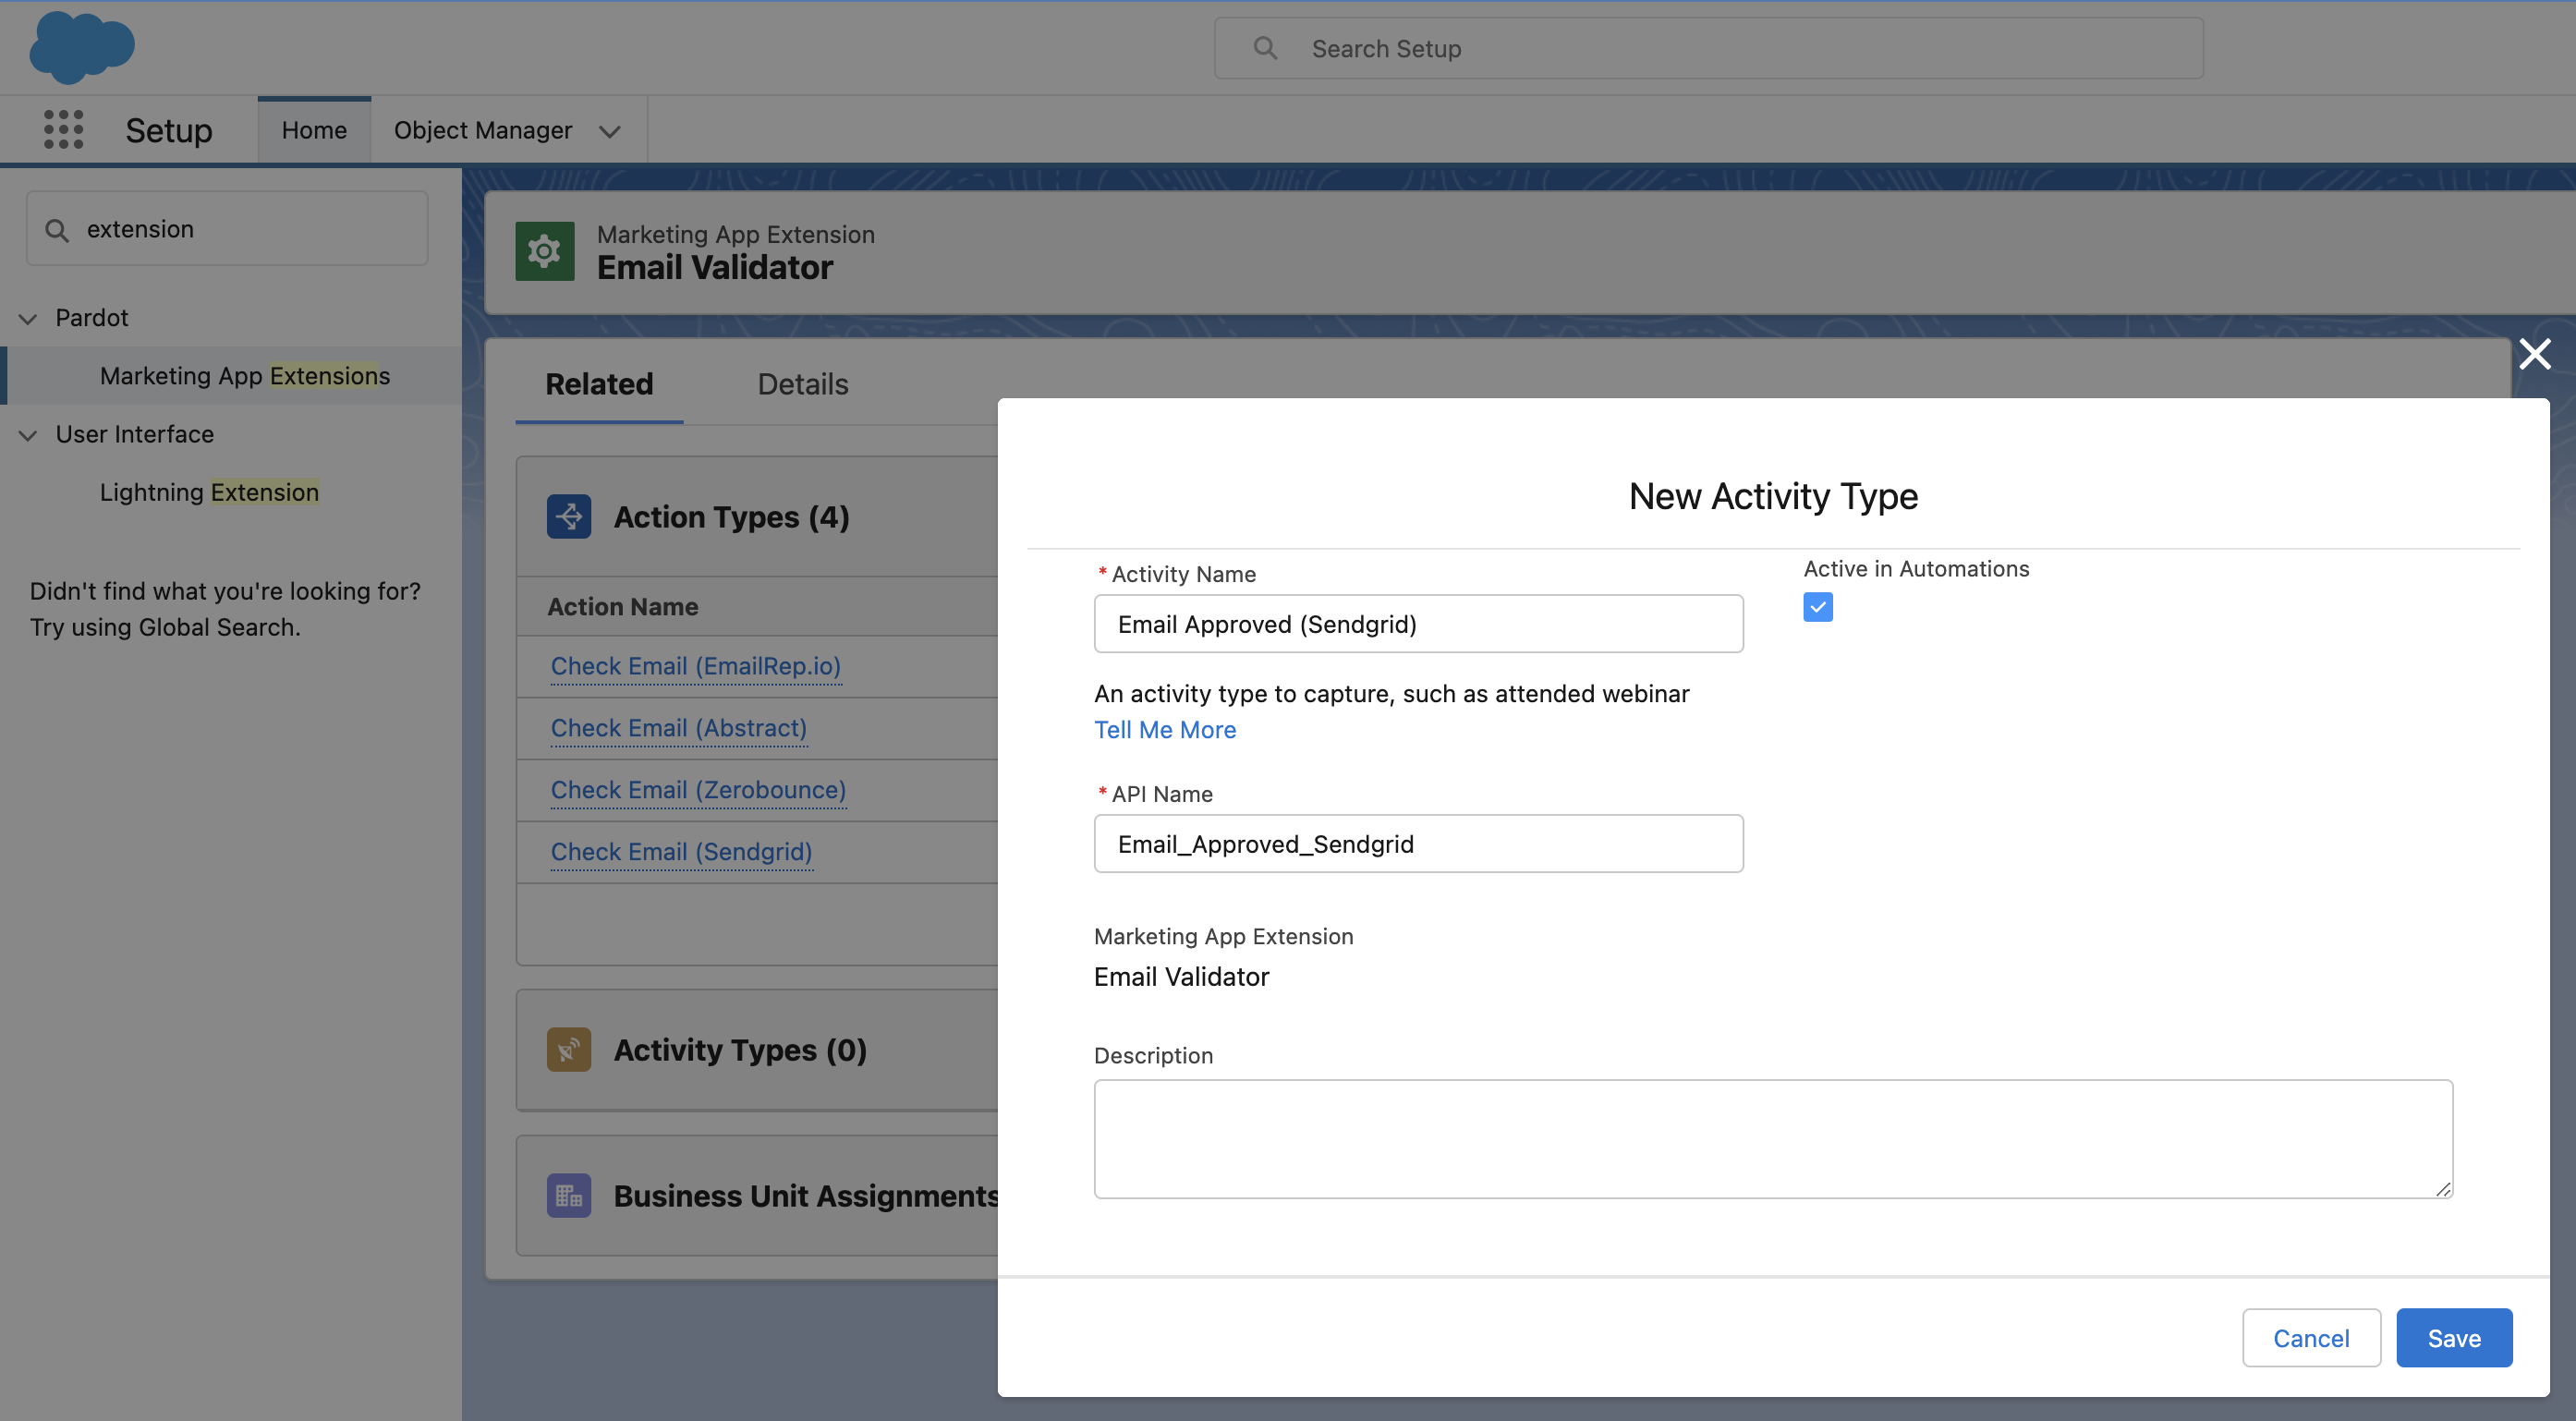This screenshot has width=2576, height=1421.
Task: Click inside the Description text area
Action: 1770,1138
